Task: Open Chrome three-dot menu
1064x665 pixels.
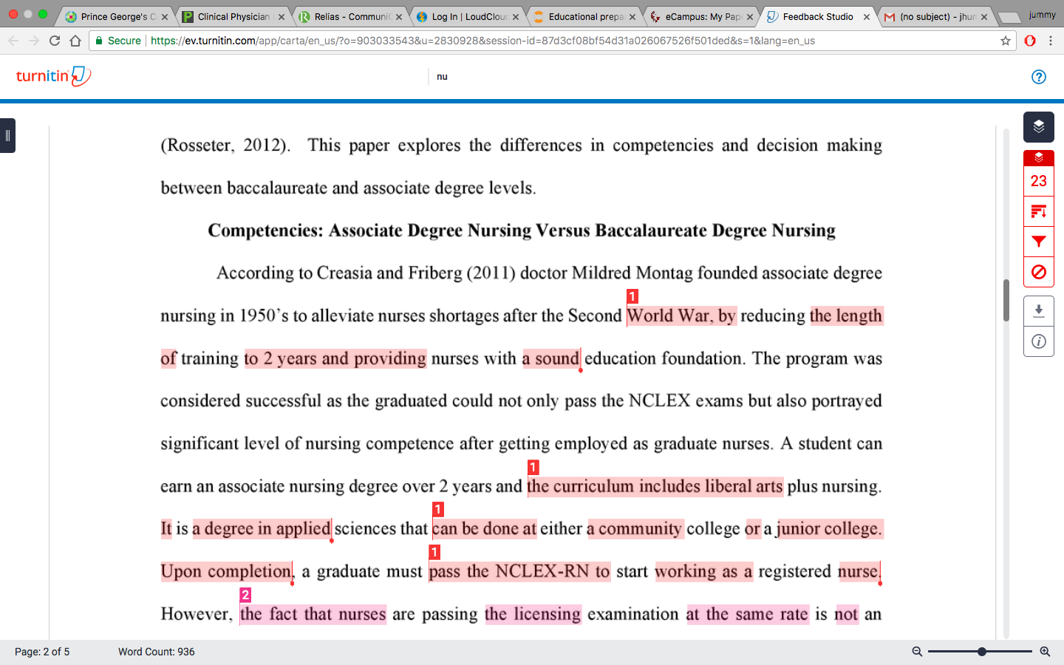Action: click(1051, 41)
